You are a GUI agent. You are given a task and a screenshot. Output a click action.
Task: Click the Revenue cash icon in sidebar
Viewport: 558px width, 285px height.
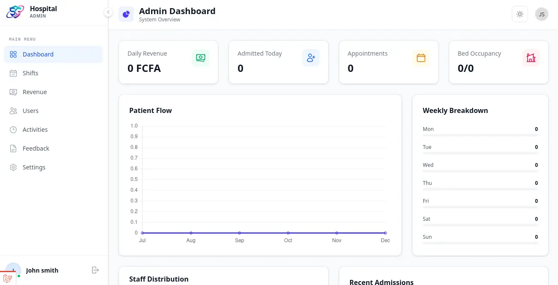[13, 92]
